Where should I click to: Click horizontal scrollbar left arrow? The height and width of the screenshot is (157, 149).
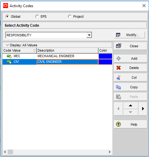pyautogui.click(x=5, y=152)
